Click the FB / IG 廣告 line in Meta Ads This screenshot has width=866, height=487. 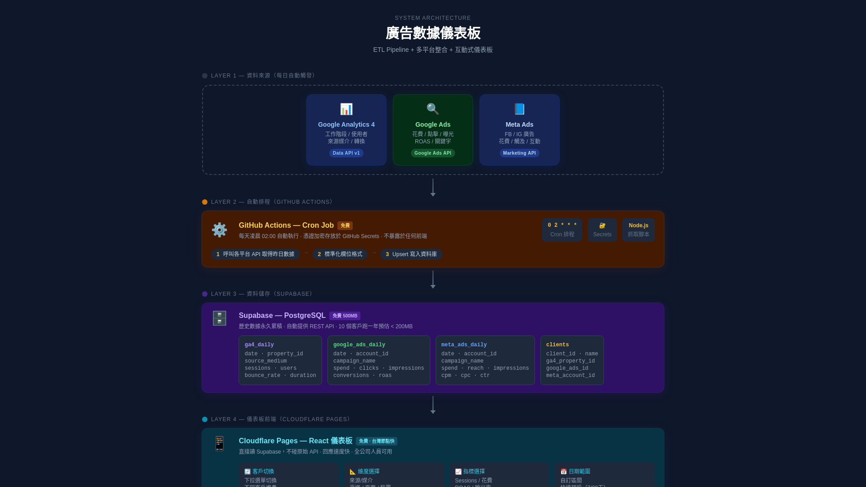coord(520,134)
